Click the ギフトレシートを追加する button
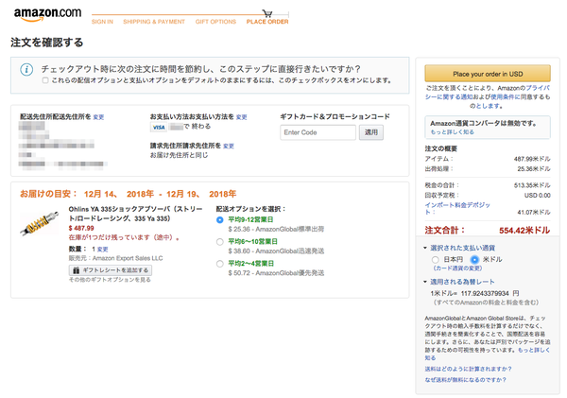This screenshot has width=567, height=398. [x=111, y=270]
